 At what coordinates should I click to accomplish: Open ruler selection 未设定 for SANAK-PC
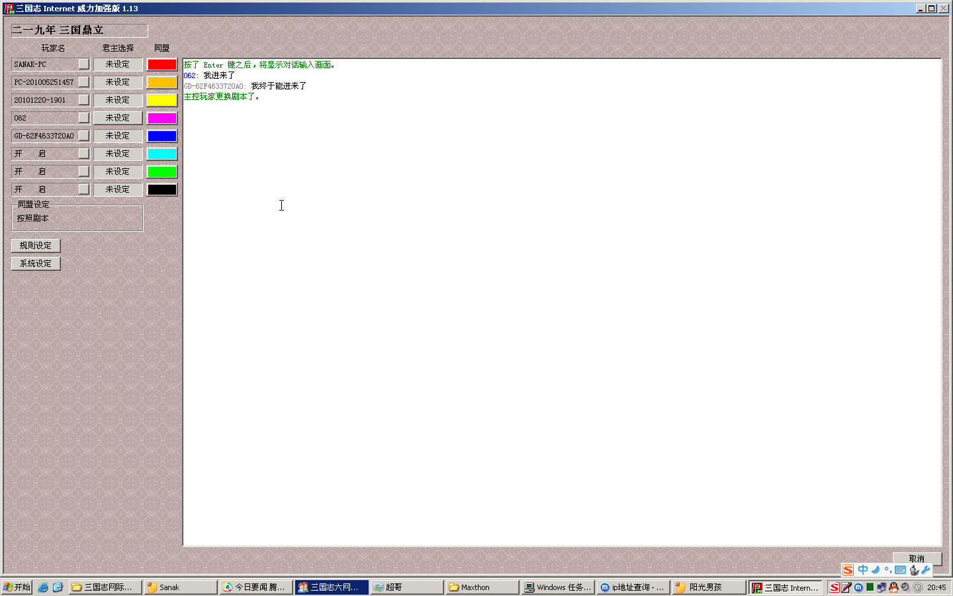pyautogui.click(x=118, y=64)
